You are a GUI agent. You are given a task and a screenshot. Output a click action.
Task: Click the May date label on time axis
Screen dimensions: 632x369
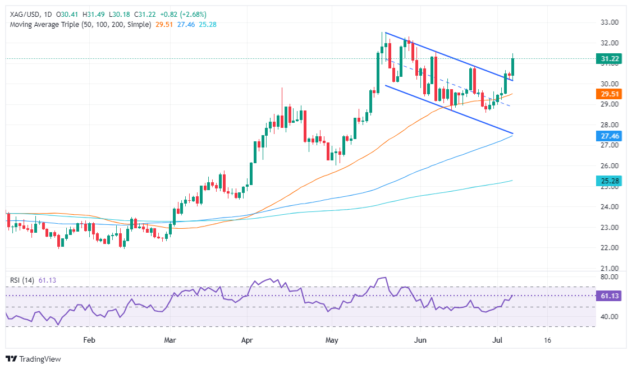pyautogui.click(x=332, y=340)
